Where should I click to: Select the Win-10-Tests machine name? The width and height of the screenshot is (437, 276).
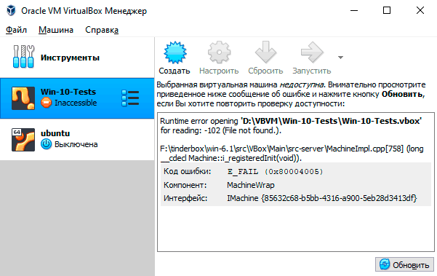(x=68, y=92)
